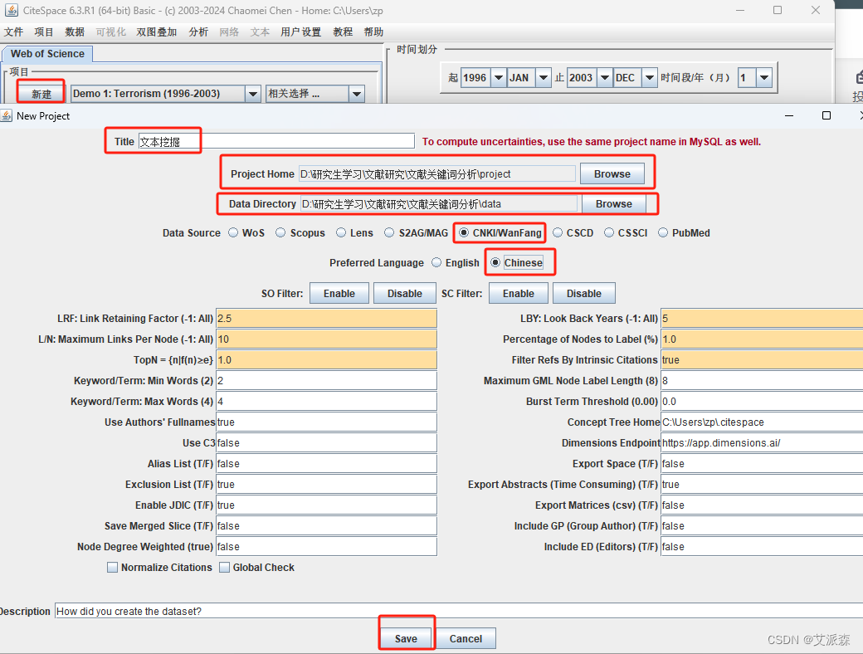Image resolution: width=863 pixels, height=654 pixels.
Task: Click the Title input field
Action: point(276,141)
